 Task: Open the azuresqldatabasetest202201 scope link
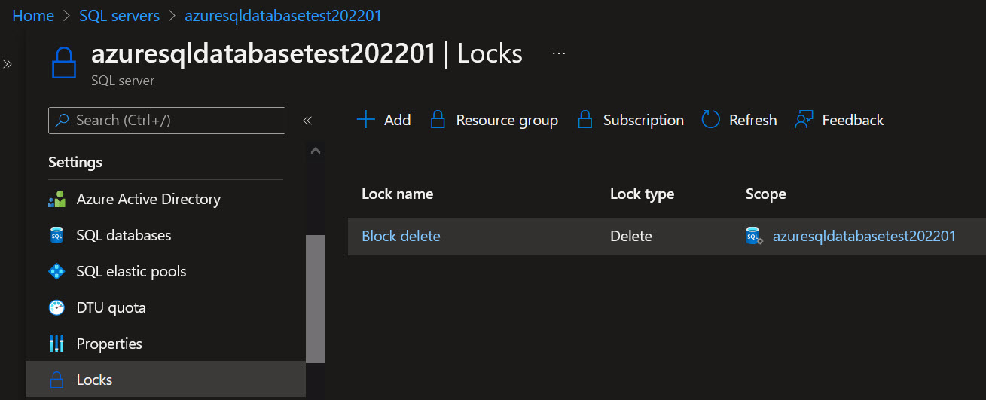(864, 236)
